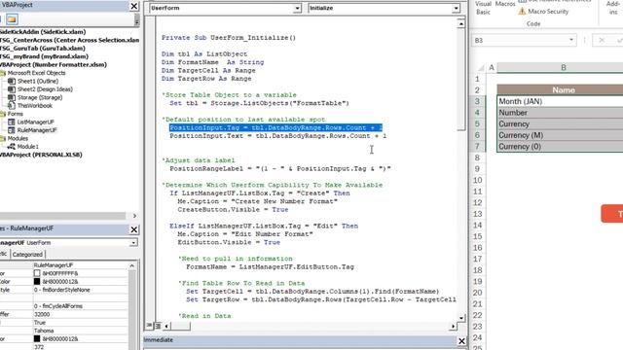The height and width of the screenshot is (350, 623).
Task: Select the Number cell in the table
Action: coord(561,113)
